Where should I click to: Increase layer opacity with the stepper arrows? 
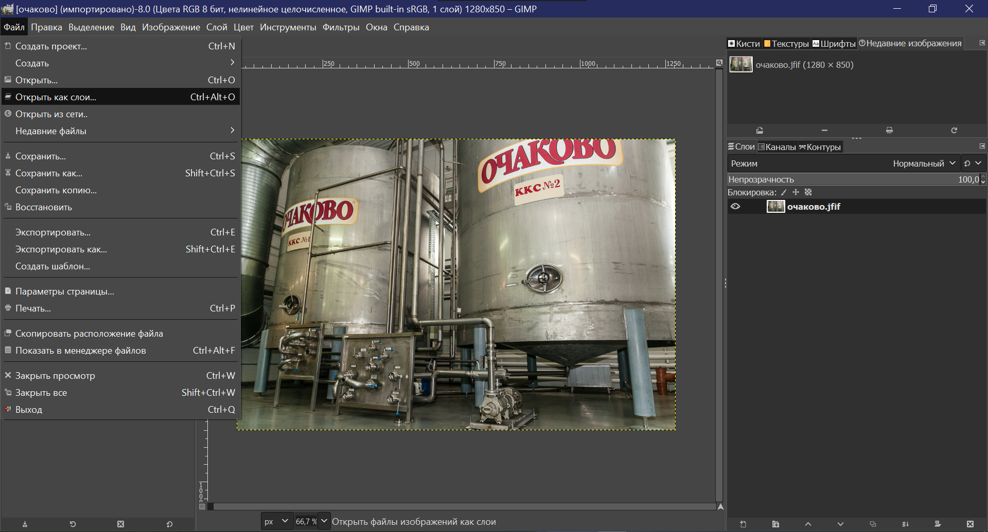click(983, 177)
